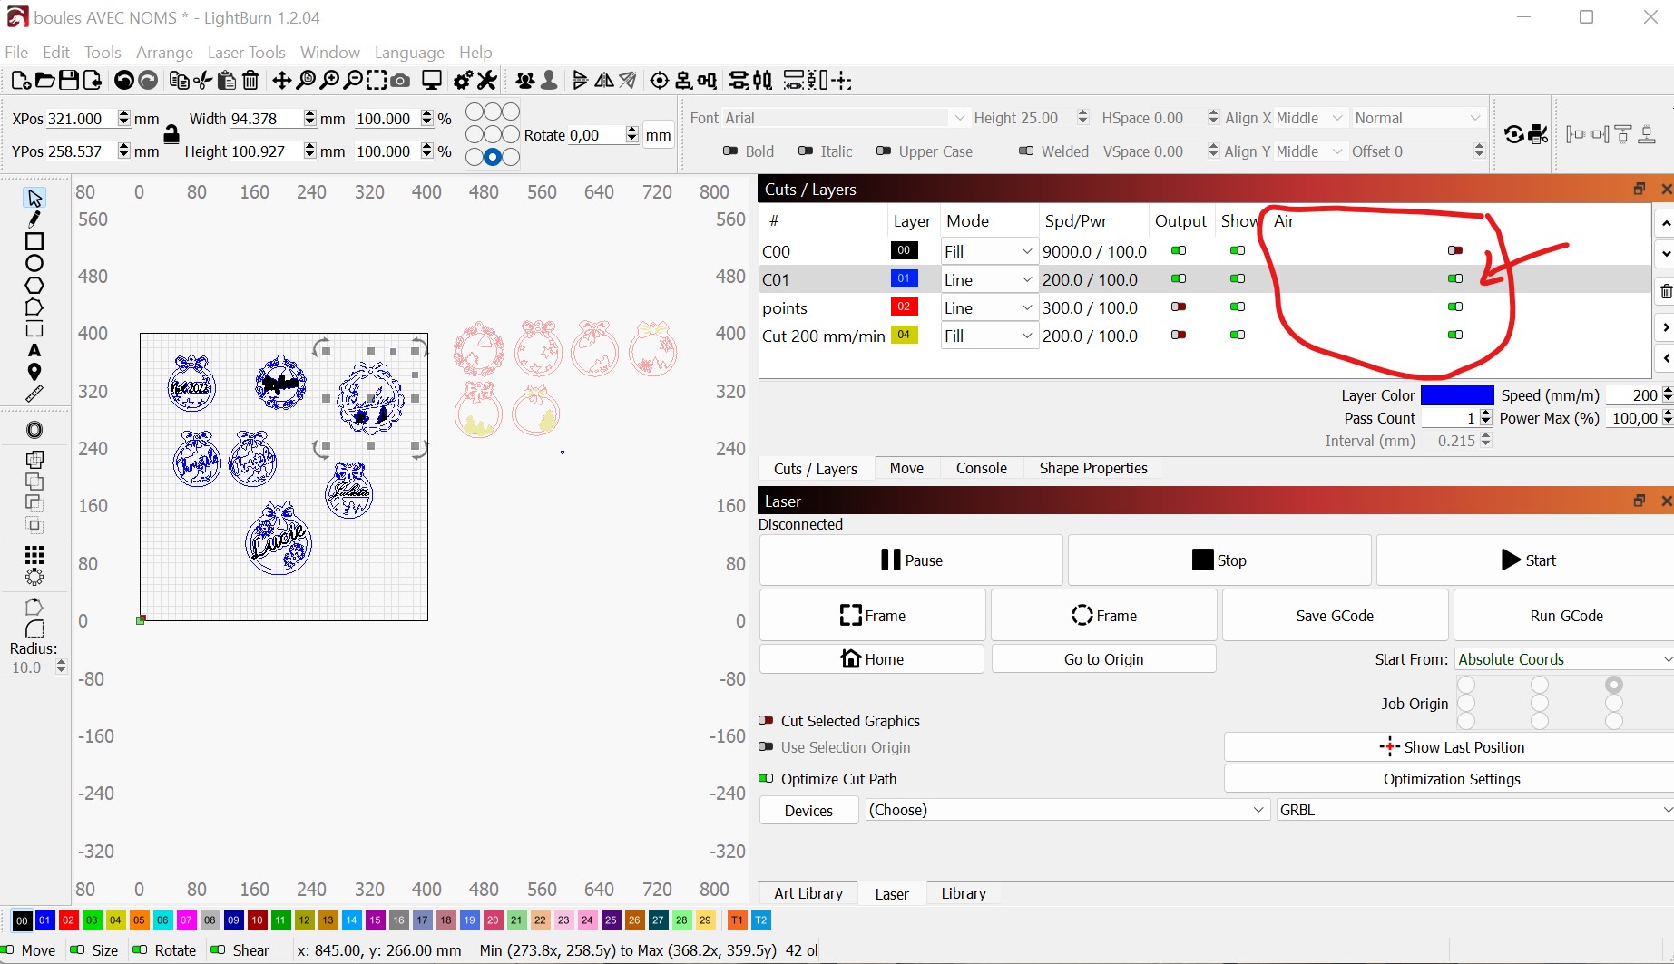Open Mode dropdown for points layer

[x=988, y=307]
